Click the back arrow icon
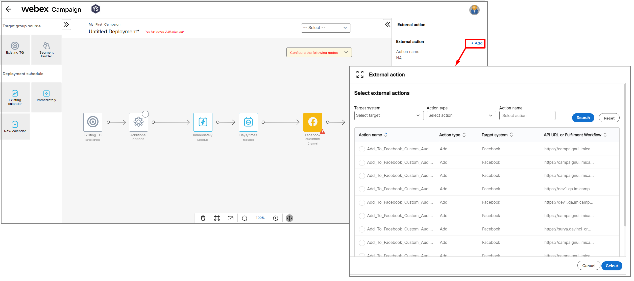Image resolution: width=634 pixels, height=281 pixels. [x=8, y=9]
